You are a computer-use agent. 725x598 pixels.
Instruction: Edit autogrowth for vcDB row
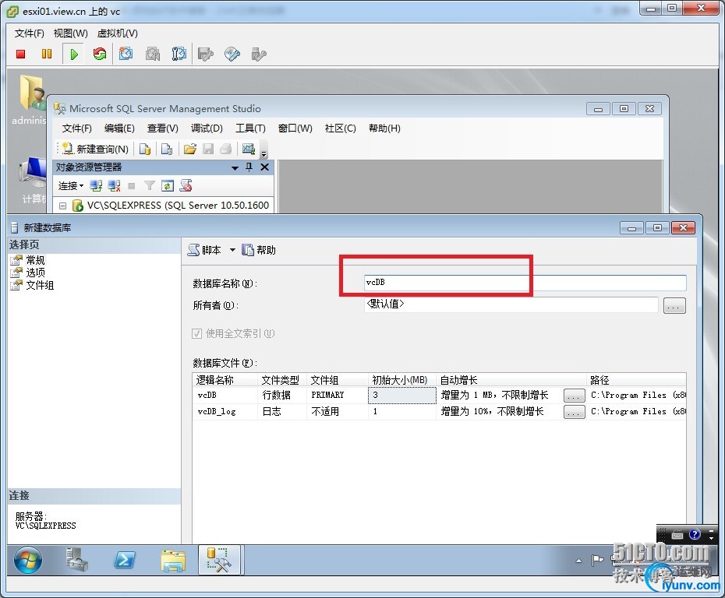click(x=574, y=396)
